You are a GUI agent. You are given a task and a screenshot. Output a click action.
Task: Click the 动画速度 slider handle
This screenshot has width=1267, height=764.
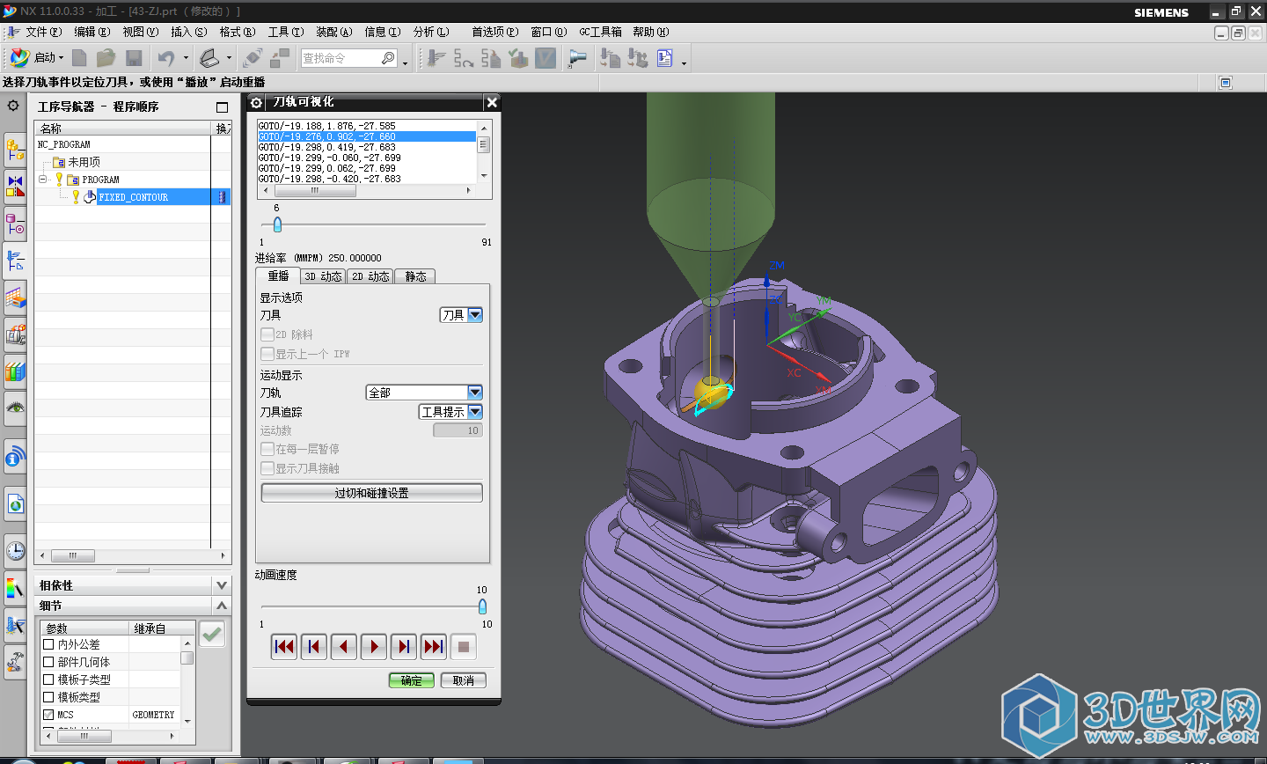coord(482,606)
